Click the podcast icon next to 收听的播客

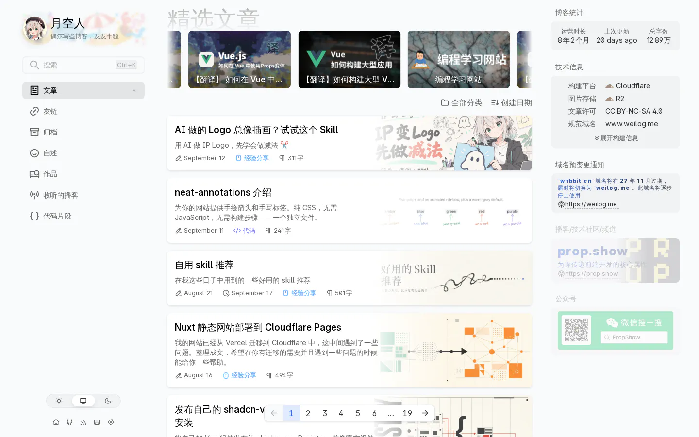pos(34,195)
